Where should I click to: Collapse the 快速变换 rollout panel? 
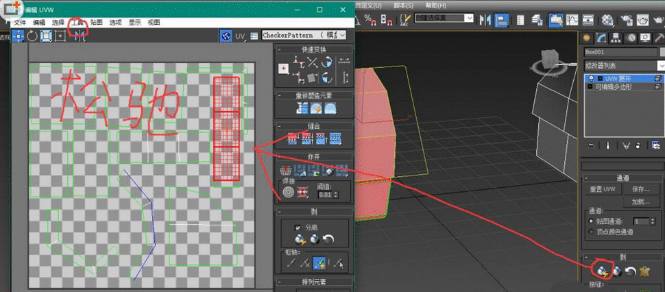313,49
